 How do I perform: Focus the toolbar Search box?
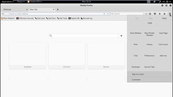coord(127,14)
